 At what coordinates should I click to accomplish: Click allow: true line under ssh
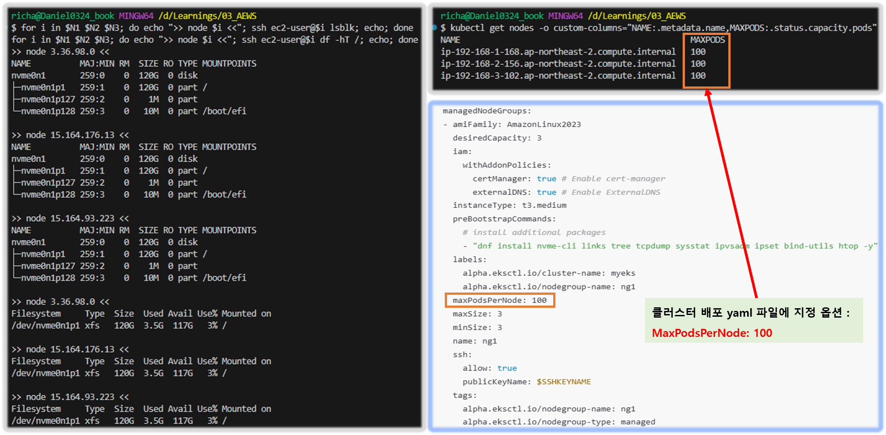pyautogui.click(x=490, y=368)
